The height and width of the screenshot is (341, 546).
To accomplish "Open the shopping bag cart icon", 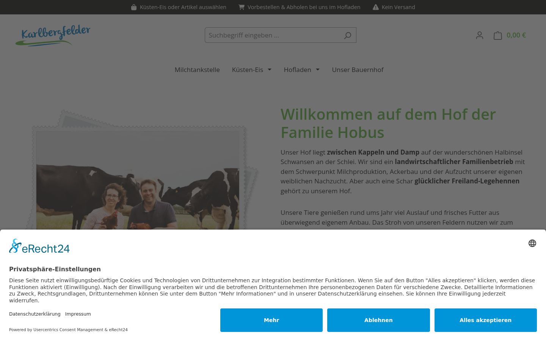I will point(498,35).
